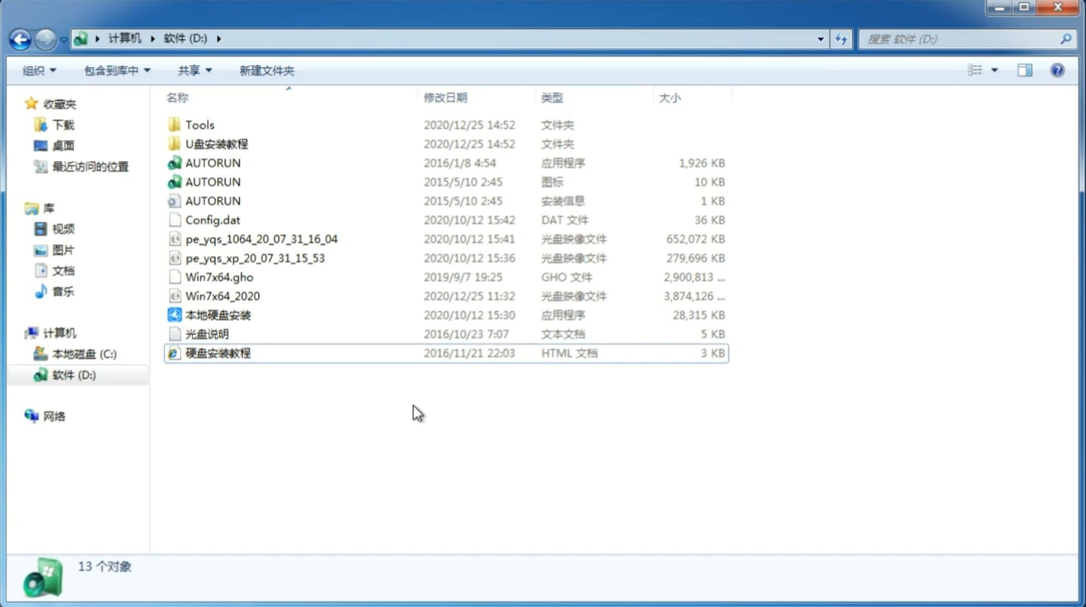Viewport: 1086px width, 607px height.
Task: Click the back navigation arrow
Action: [20, 38]
